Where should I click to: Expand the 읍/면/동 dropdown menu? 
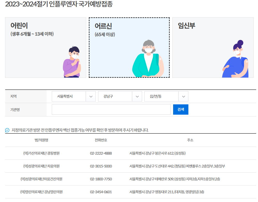click(166, 96)
